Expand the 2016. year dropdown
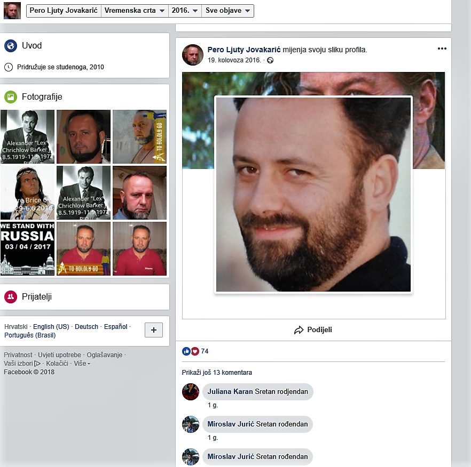The width and height of the screenshot is (471, 467). [x=185, y=11]
